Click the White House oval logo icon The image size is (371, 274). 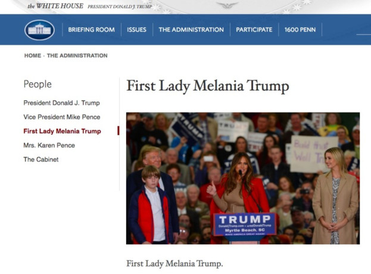[x=39, y=30]
